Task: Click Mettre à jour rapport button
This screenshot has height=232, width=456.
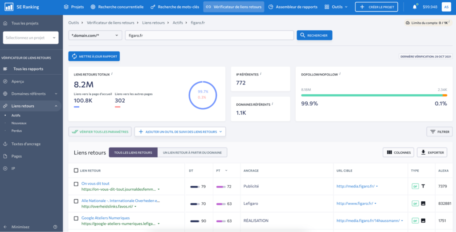Action: coord(94,56)
